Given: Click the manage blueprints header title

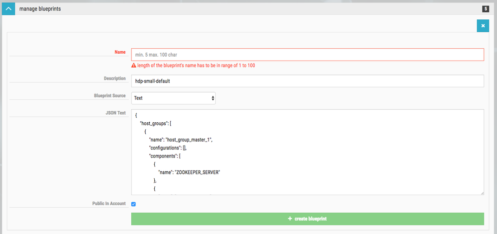Looking at the screenshot, I should tap(40, 9).
